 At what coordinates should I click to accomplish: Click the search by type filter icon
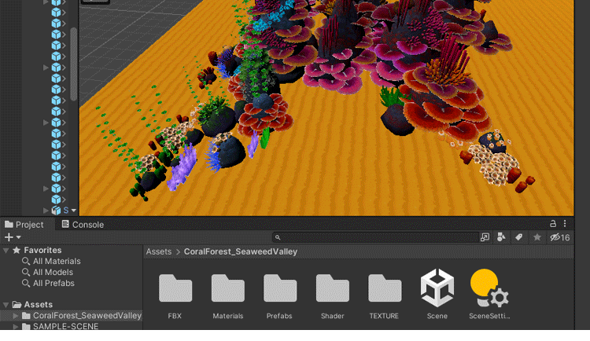tap(501, 237)
